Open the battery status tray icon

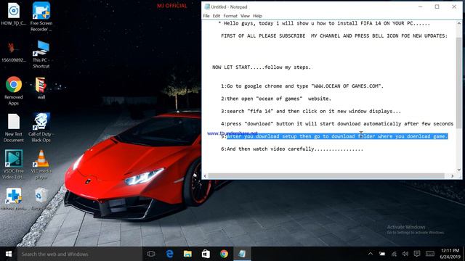[x=382, y=254]
